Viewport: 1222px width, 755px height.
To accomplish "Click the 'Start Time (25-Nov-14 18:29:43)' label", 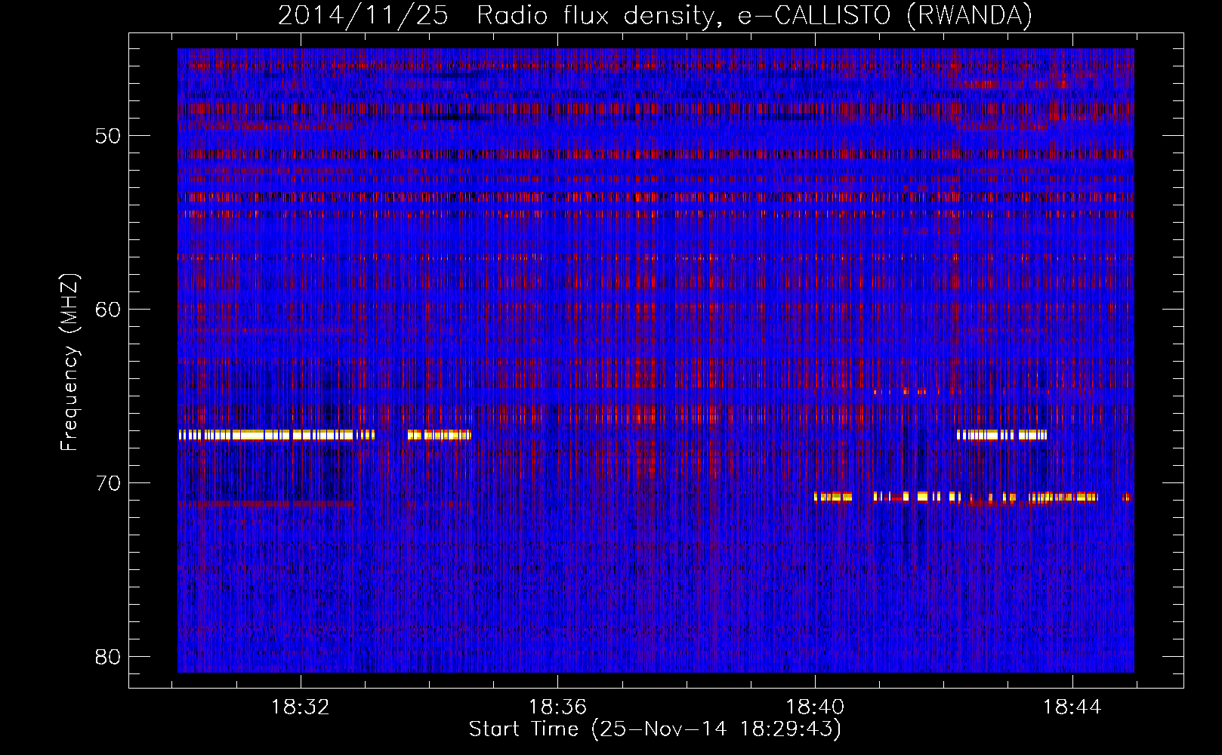I will point(655,729).
